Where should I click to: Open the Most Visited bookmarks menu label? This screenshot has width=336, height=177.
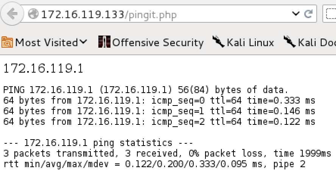(x=47, y=42)
